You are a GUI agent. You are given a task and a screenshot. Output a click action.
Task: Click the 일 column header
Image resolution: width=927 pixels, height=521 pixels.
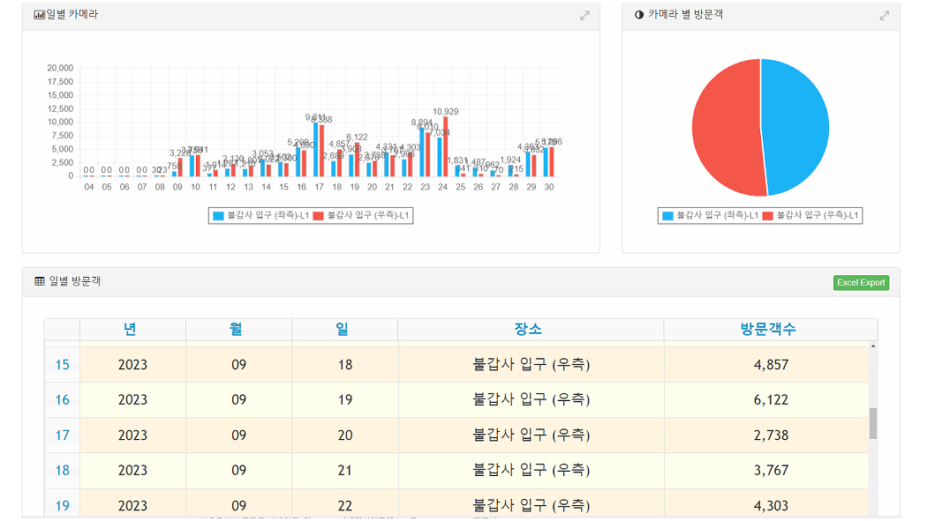coord(344,330)
